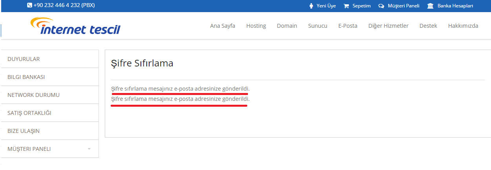Open SATIŞ ORTAKLIĞI in the sidebar
Image resolution: width=491 pixels, height=170 pixels.
[x=50, y=113]
